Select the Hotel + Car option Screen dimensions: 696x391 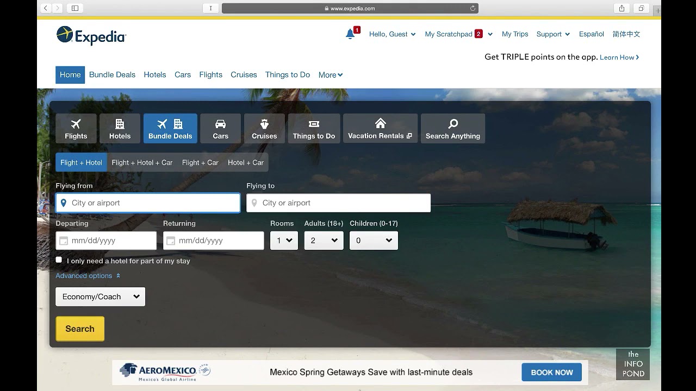pos(246,162)
